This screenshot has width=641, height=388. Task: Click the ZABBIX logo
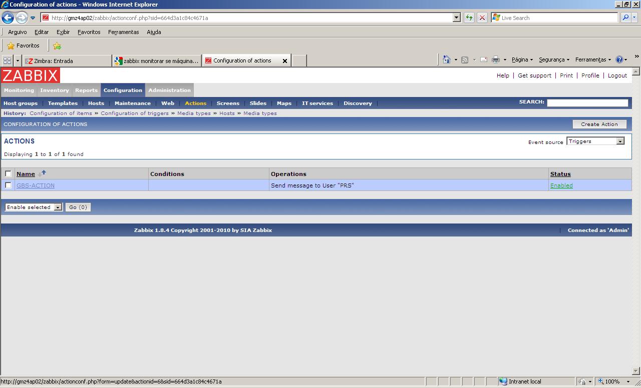(30, 75)
